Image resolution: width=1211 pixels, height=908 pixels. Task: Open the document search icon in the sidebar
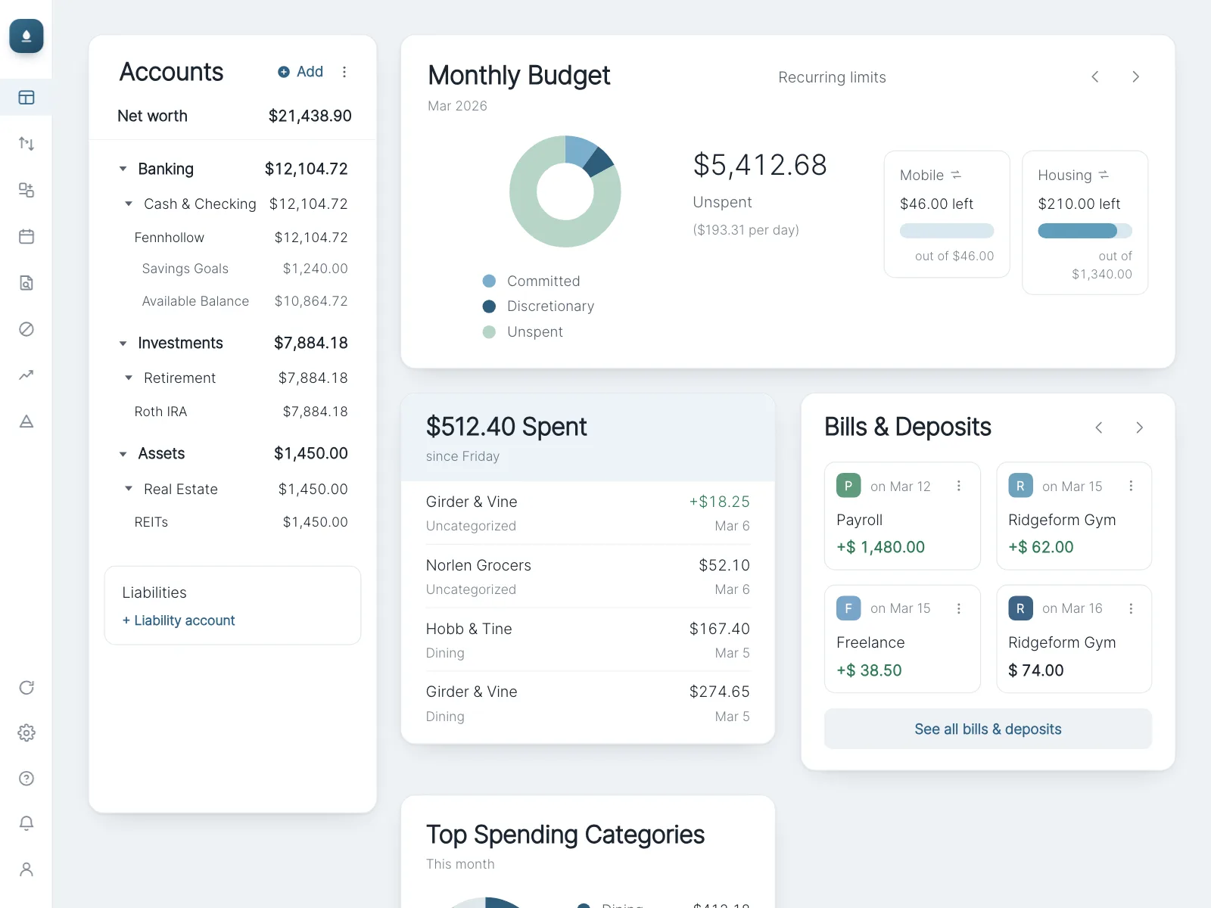[26, 283]
